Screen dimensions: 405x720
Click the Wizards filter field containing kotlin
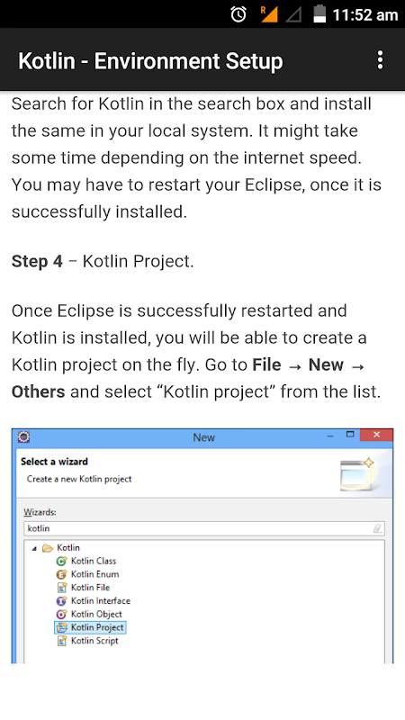(204, 528)
